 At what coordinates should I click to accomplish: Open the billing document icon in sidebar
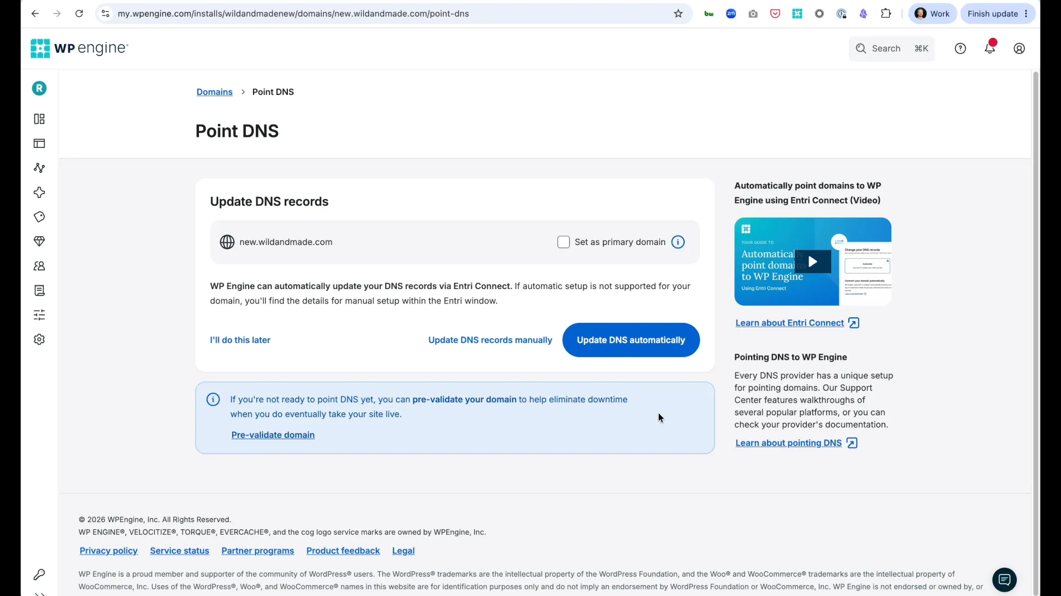tap(39, 290)
